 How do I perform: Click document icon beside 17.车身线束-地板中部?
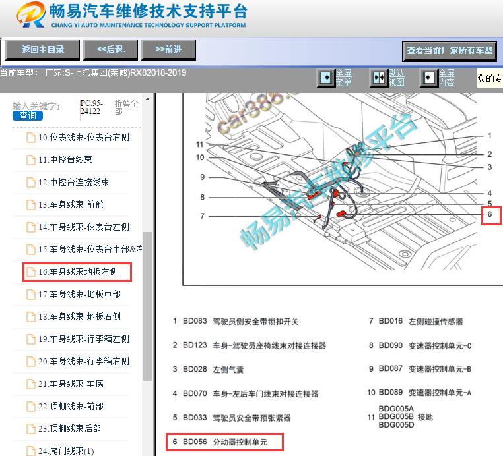click(x=31, y=295)
